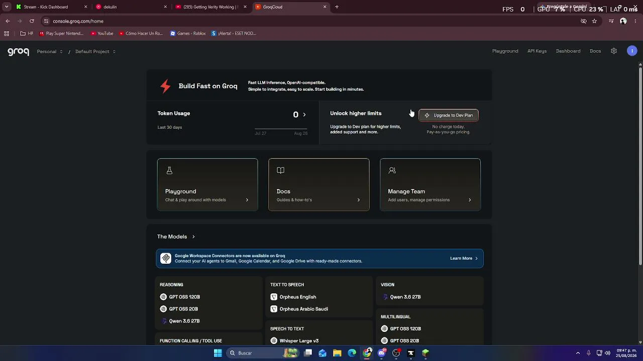Open Token Usage details arrow
Image resolution: width=643 pixels, height=361 pixels.
pyautogui.click(x=304, y=115)
